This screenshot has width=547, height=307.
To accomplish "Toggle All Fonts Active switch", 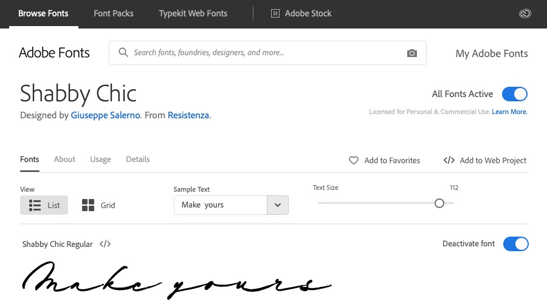I will coord(514,94).
